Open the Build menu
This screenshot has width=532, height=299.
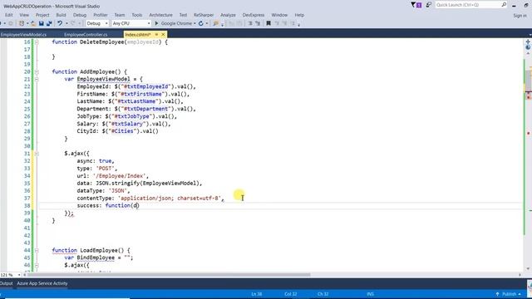[61, 15]
